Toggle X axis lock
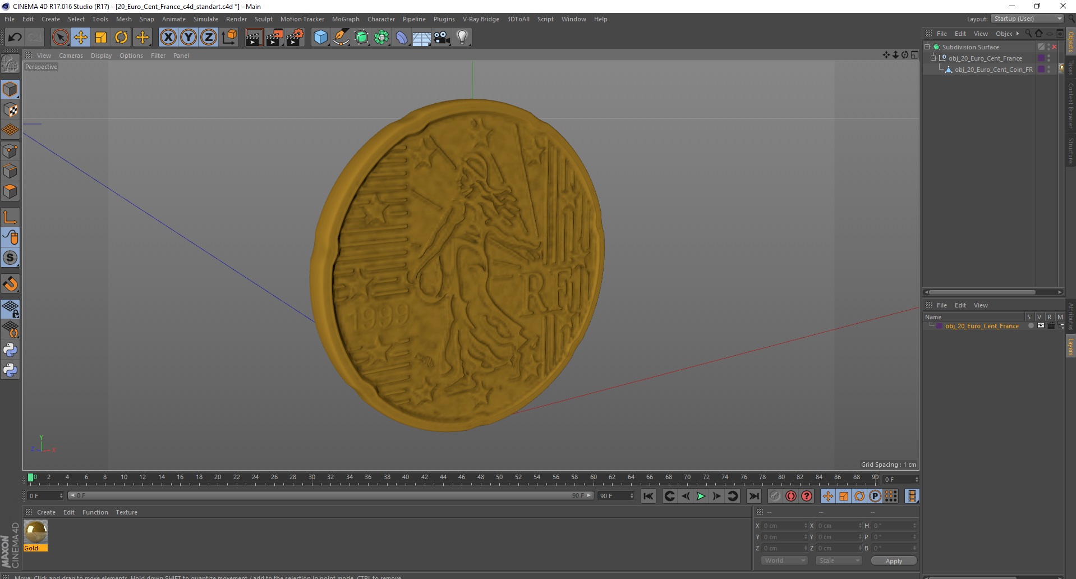The width and height of the screenshot is (1076, 579). 168,38
